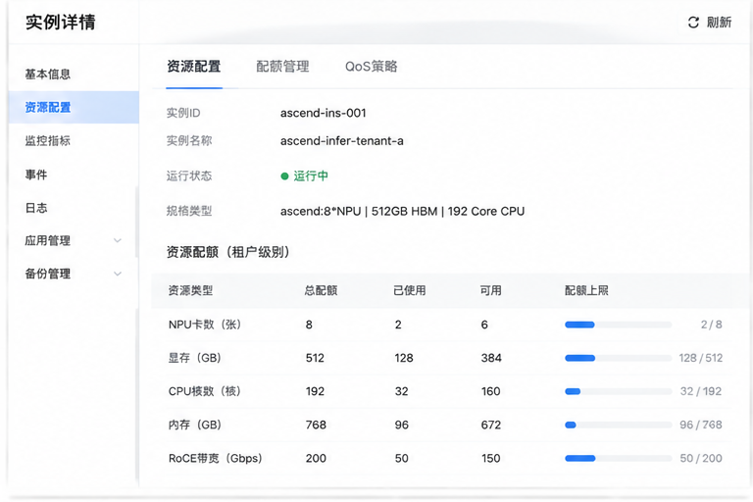Screen dimensions: 753x502
Task: Click 显存 available value 384
Action: [x=491, y=358]
